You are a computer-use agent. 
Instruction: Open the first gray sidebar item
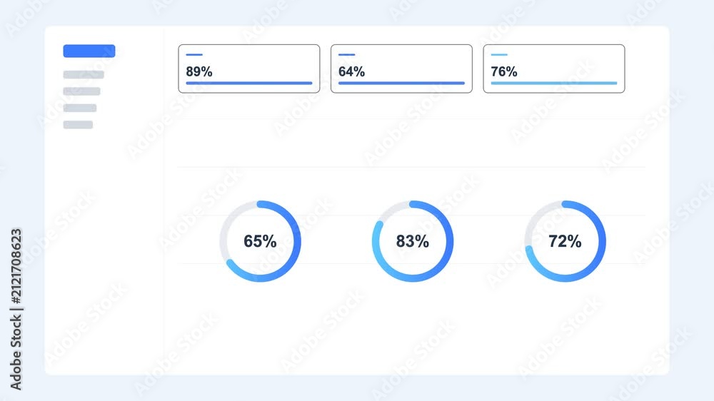click(x=84, y=75)
